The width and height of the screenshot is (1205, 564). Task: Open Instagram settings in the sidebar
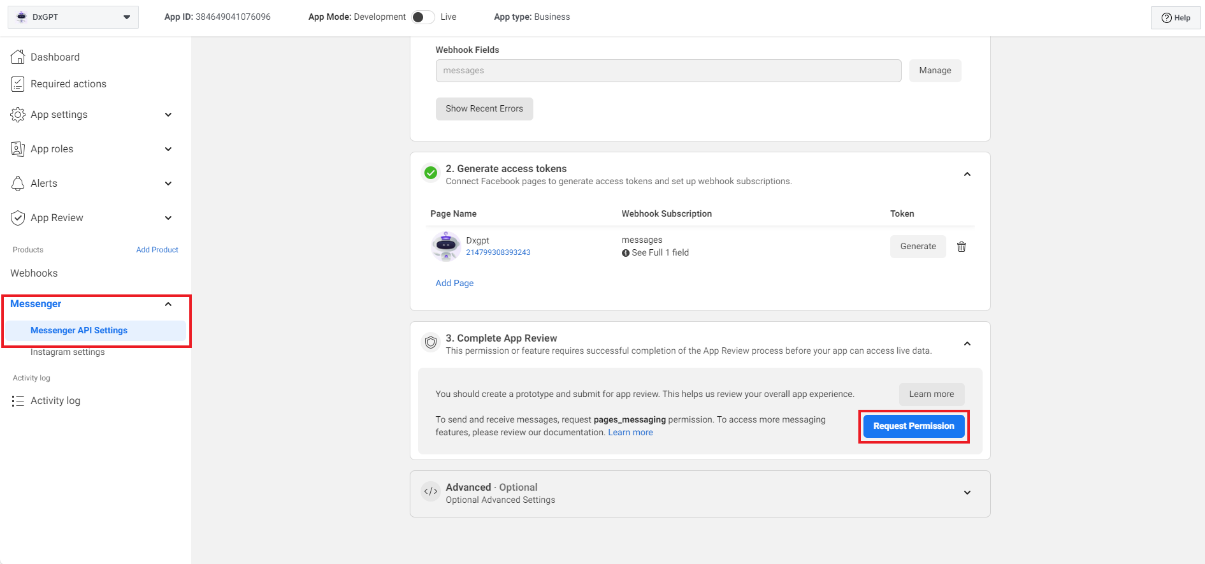point(68,352)
